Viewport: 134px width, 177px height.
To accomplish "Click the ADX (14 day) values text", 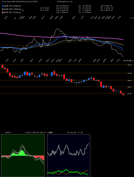I will (x=75, y=132).
